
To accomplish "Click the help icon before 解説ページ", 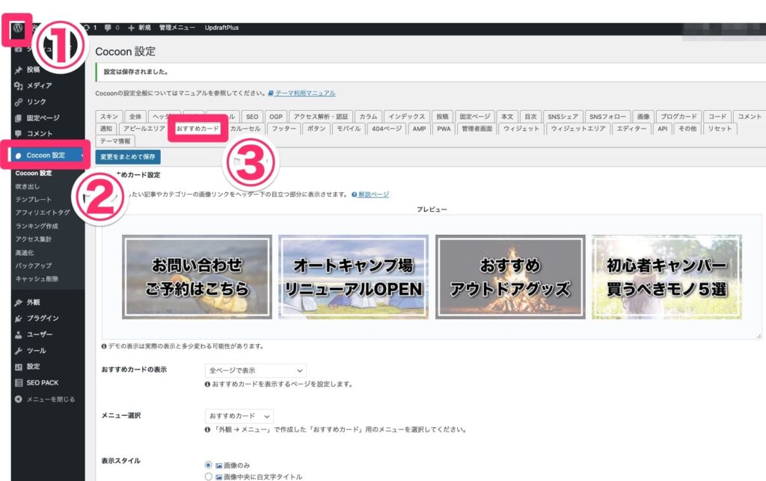I will click(354, 194).
